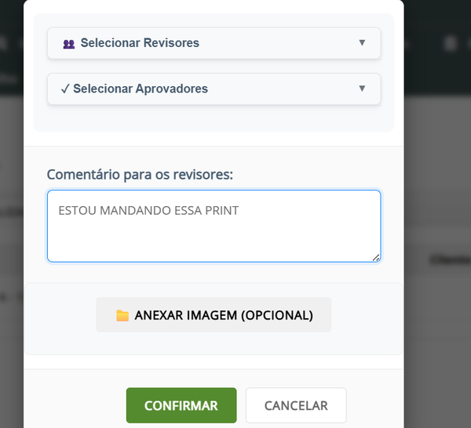This screenshot has height=428, width=471.
Task: Click the dimmed backdrop left of the dialog
Action: pos(11,235)
